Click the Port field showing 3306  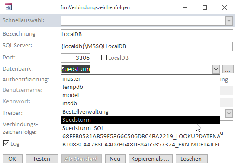[76, 58]
